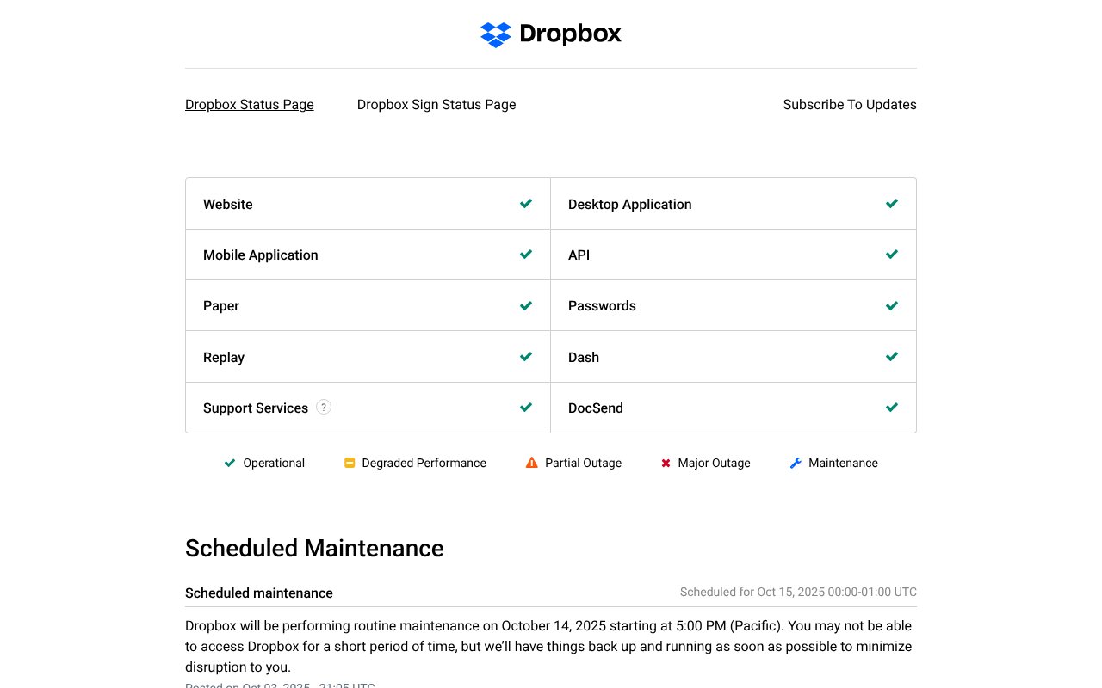Click the Major Outage red X icon
The width and height of the screenshot is (1102, 688).
click(x=666, y=463)
